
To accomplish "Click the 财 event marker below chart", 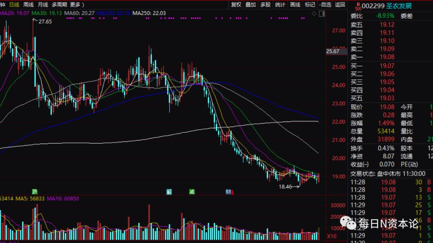I will [x=228, y=192].
